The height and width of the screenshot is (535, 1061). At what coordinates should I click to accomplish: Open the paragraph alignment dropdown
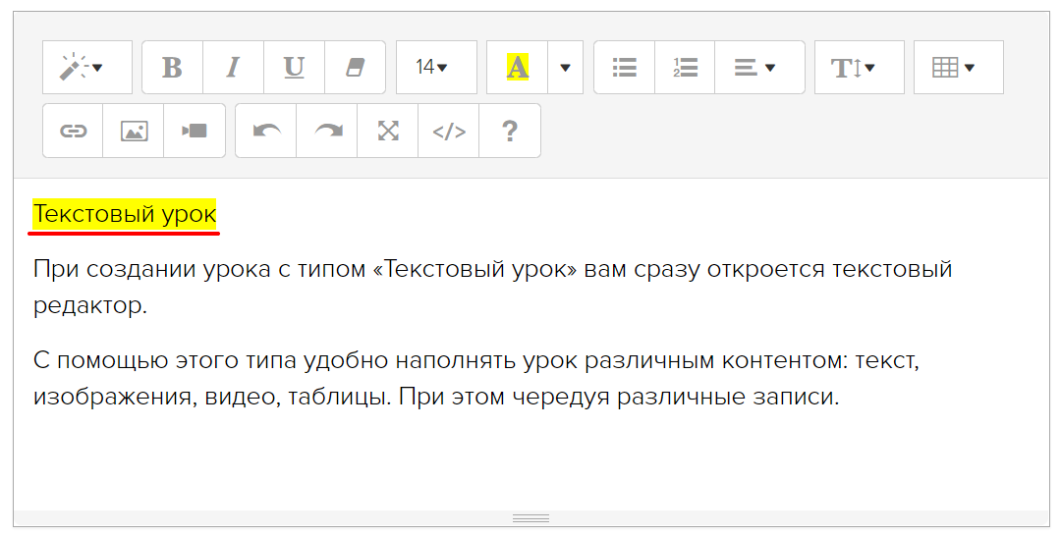759,68
